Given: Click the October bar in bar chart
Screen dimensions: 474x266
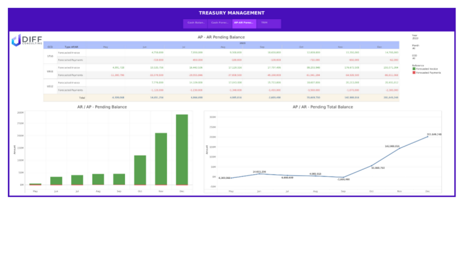Looking at the screenshot, I should [140, 170].
